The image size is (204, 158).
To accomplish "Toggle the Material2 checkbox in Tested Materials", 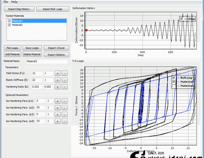I will (x=9, y=25).
